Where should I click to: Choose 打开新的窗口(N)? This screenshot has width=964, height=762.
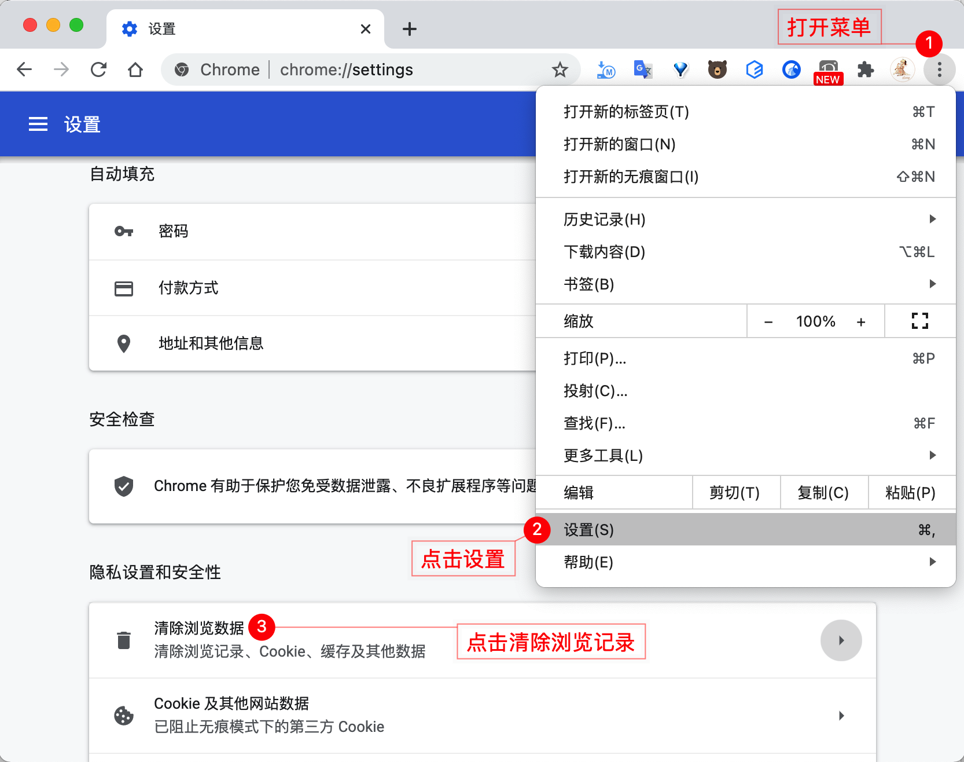coord(746,144)
